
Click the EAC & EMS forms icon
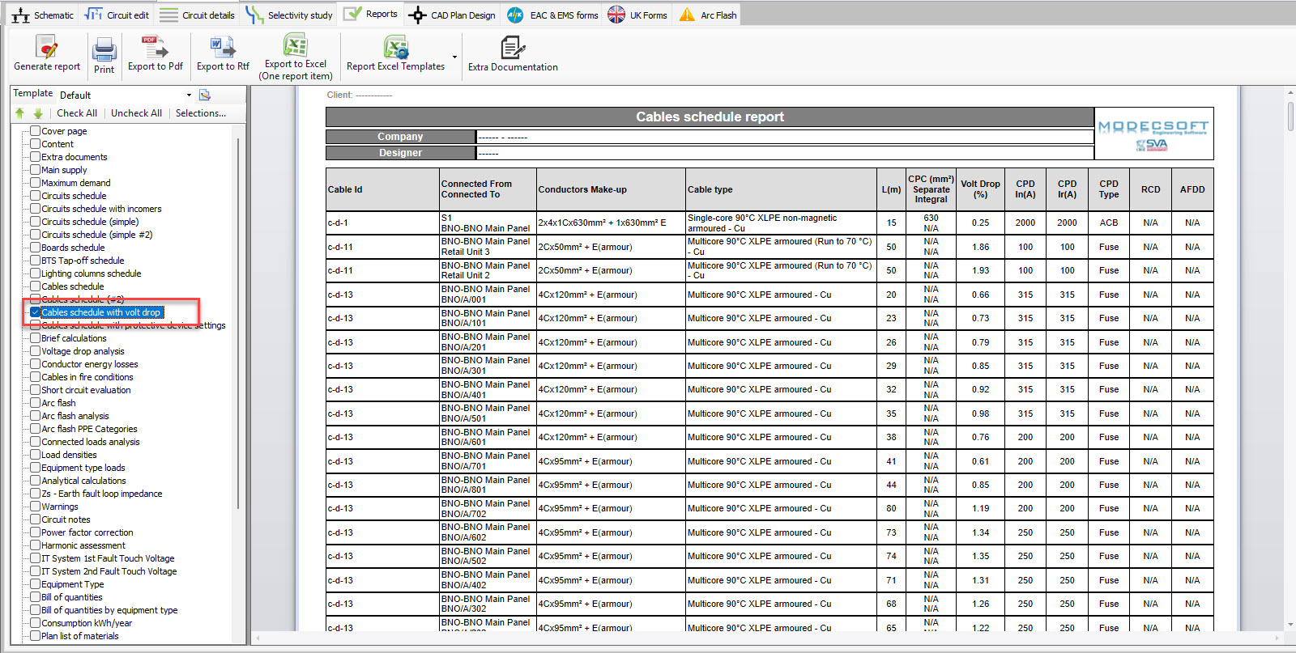(x=515, y=15)
